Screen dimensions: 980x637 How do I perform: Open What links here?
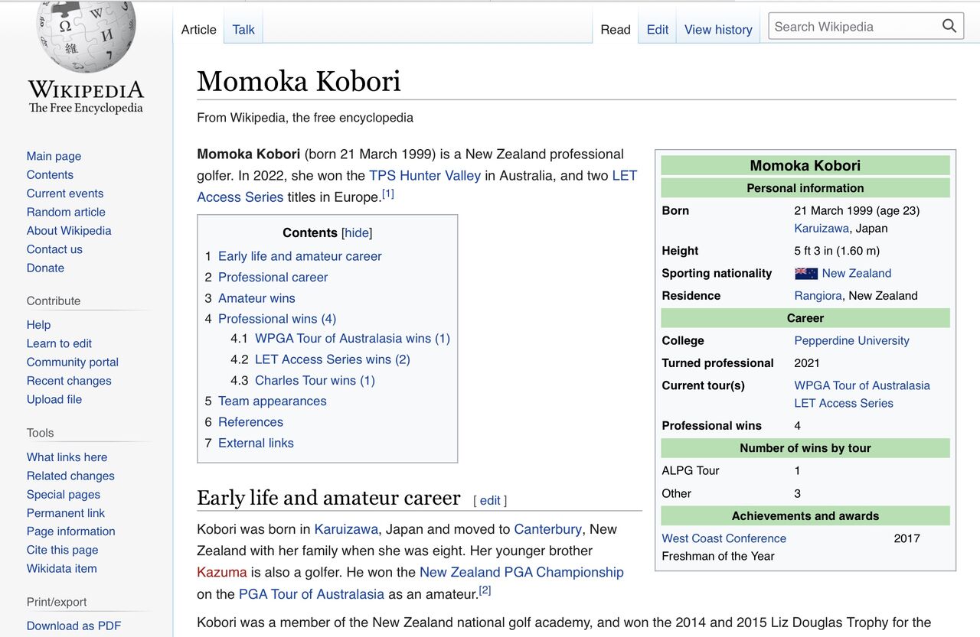[67, 457]
